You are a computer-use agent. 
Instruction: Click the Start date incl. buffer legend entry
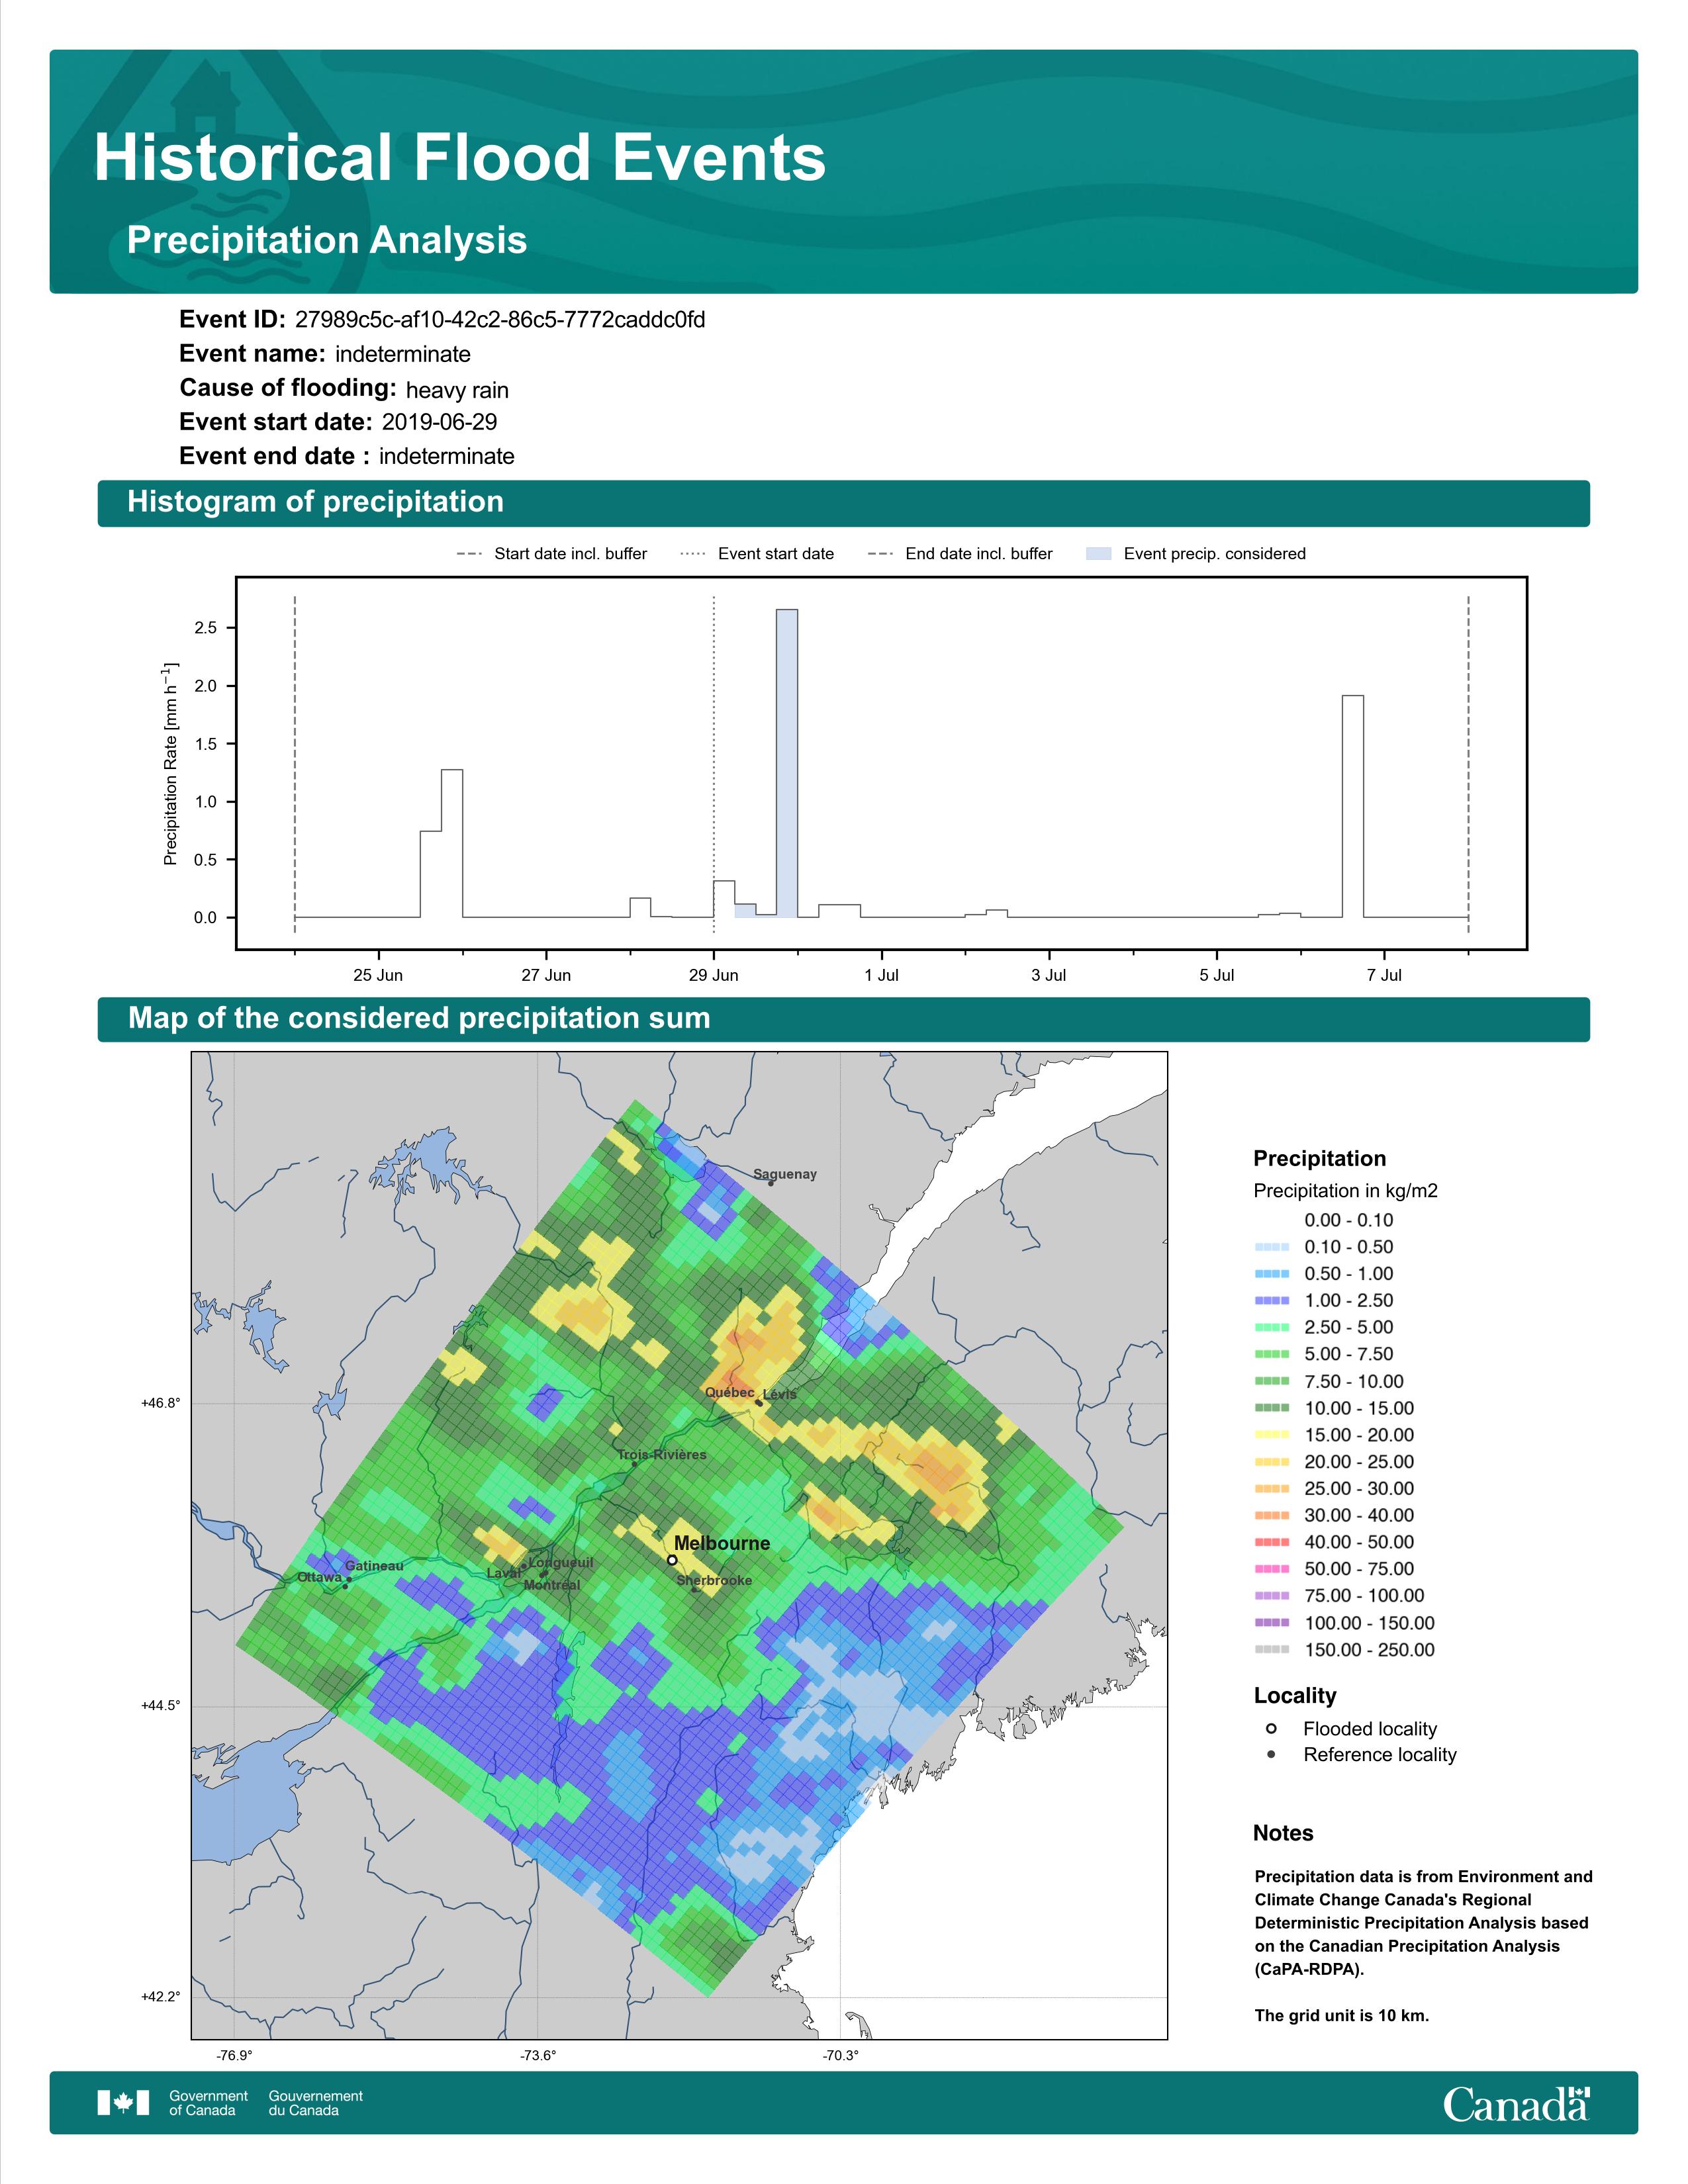552,554
